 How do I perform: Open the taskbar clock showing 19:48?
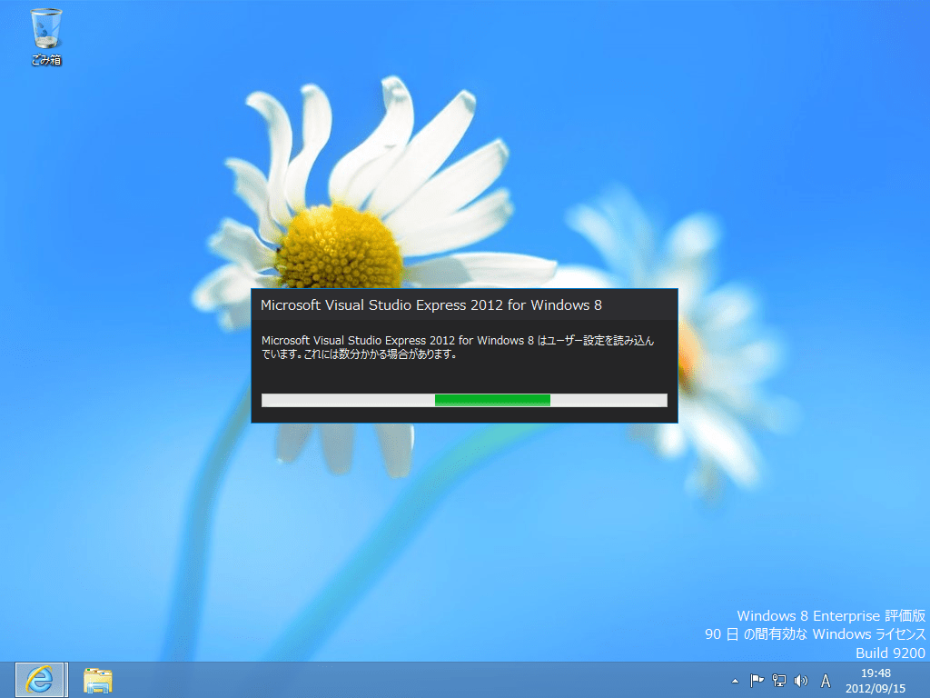tap(876, 681)
